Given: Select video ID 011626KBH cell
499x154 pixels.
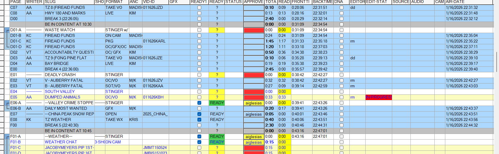Looking at the screenshot, I should click(x=153, y=97).
